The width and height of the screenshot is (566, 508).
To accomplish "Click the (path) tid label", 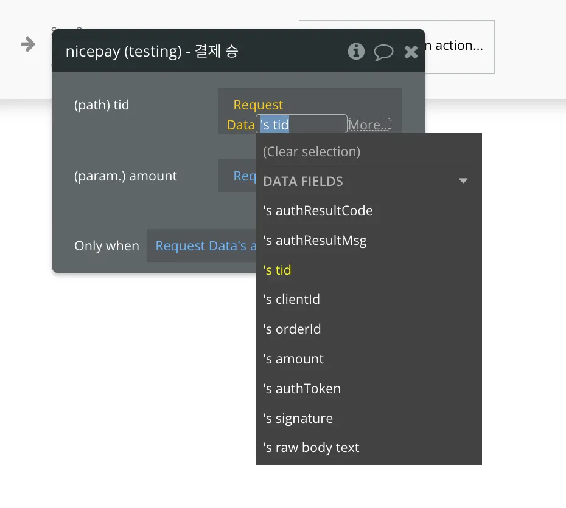I will coord(102,105).
